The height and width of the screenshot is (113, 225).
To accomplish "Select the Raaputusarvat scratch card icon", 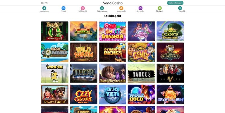I will [x=102, y=8].
